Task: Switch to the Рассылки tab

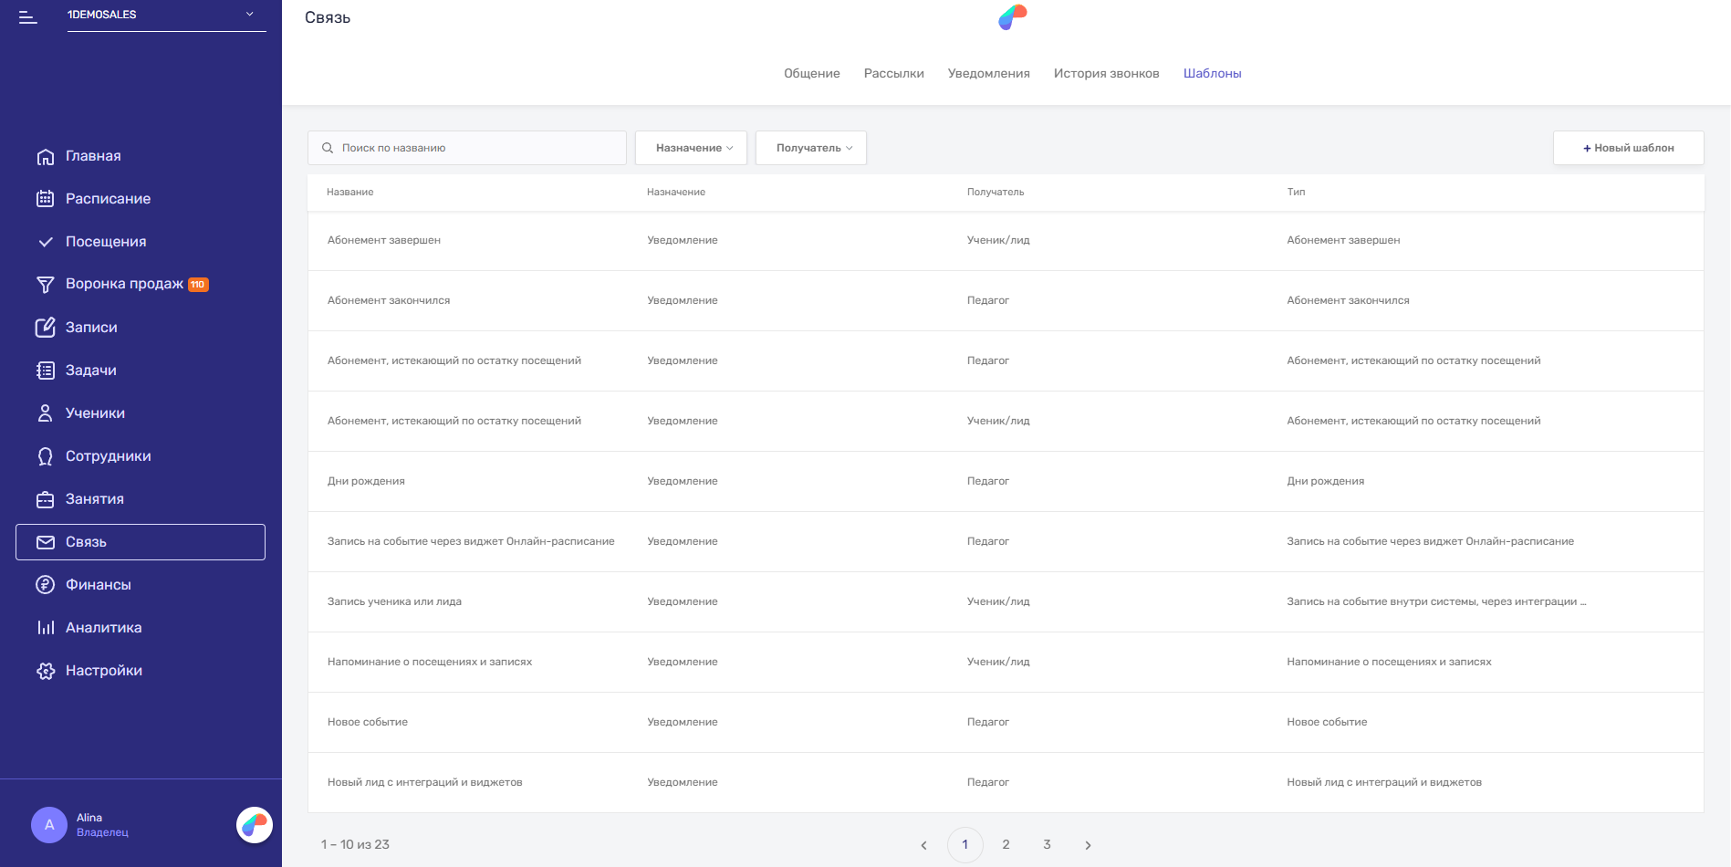Action: tap(894, 73)
